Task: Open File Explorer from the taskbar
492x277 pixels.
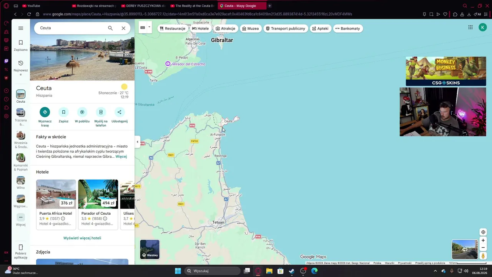Action: click(x=269, y=271)
